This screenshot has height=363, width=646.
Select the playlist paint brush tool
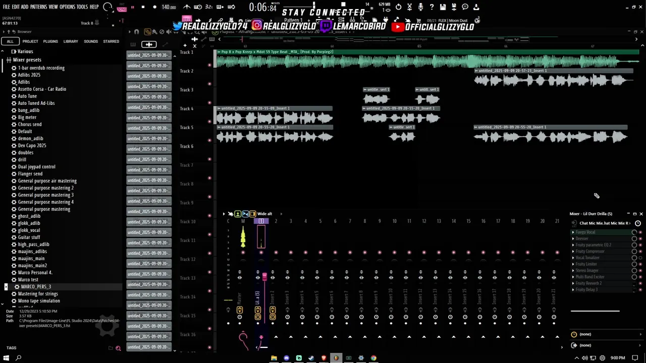(154, 32)
